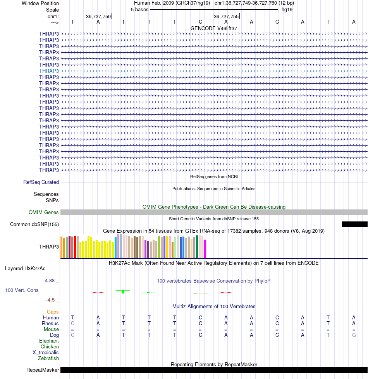
Task: Click the 5 bases scale bar text
Action: coord(139,10)
